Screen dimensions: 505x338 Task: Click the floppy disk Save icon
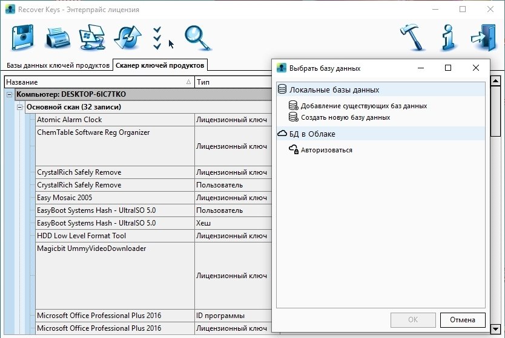tap(22, 37)
